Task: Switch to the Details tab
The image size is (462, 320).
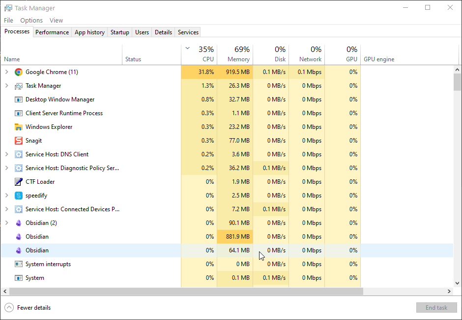Action: click(x=163, y=32)
